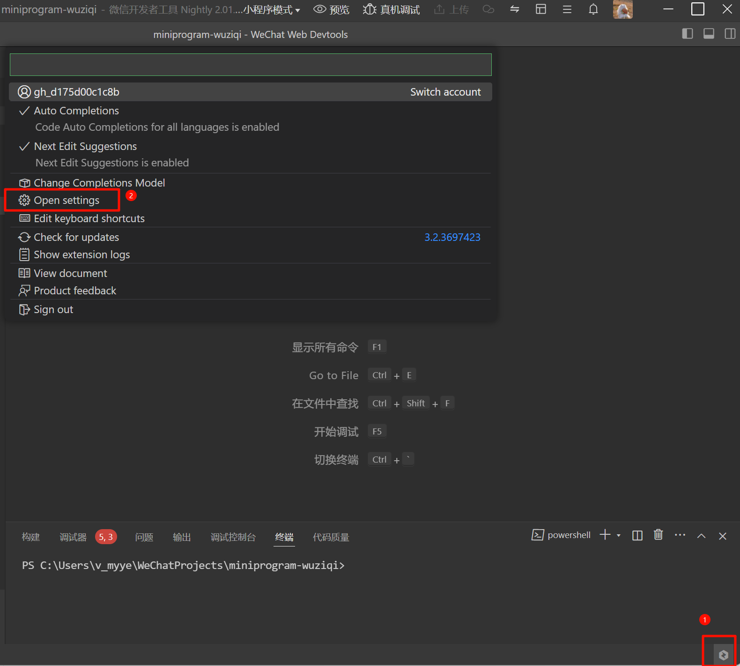Disable Auto Completions option
The width and height of the screenshot is (740, 666).
(76, 111)
